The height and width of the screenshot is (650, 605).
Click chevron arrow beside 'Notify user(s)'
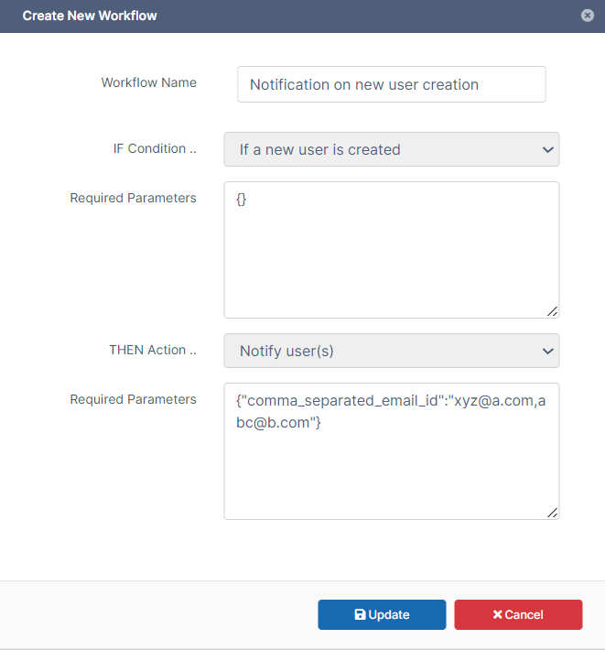tap(547, 351)
